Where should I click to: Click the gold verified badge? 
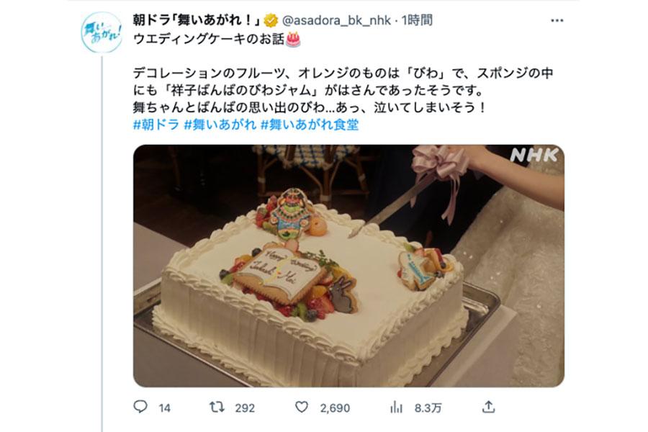[271, 20]
